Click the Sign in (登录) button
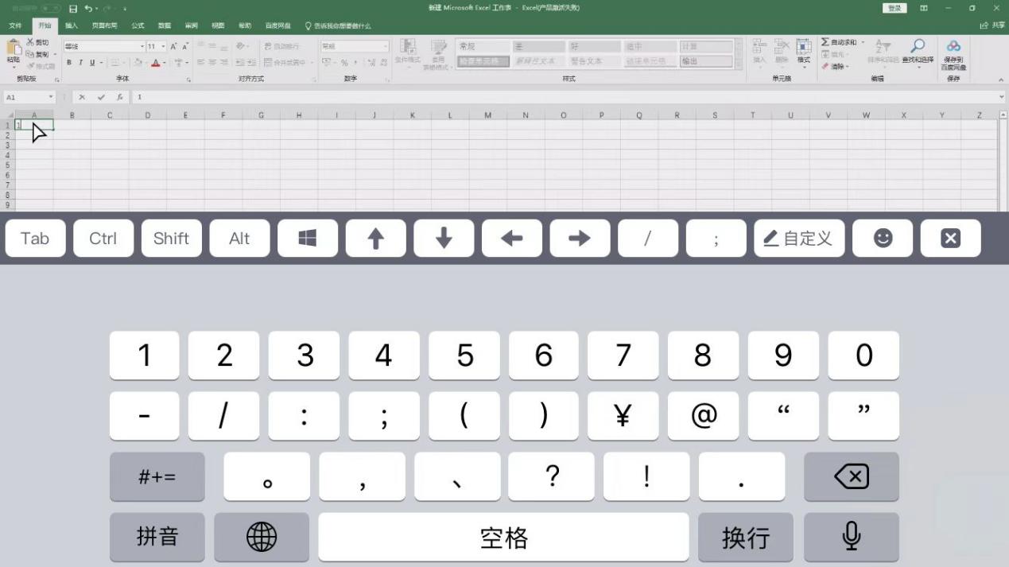This screenshot has width=1009, height=567. [895, 8]
